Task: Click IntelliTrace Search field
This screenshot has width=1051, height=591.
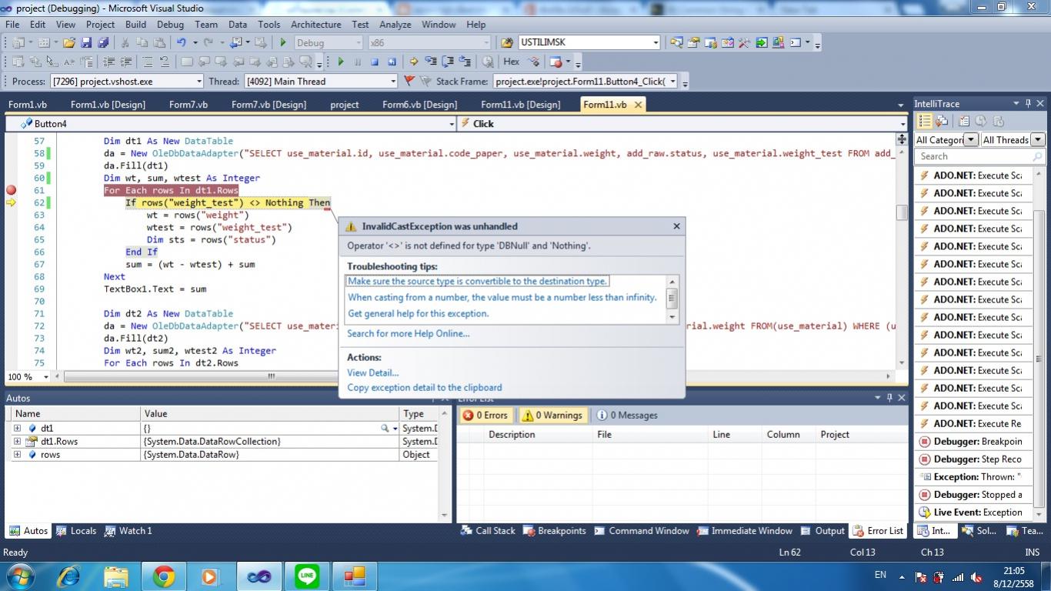Action: (979, 156)
